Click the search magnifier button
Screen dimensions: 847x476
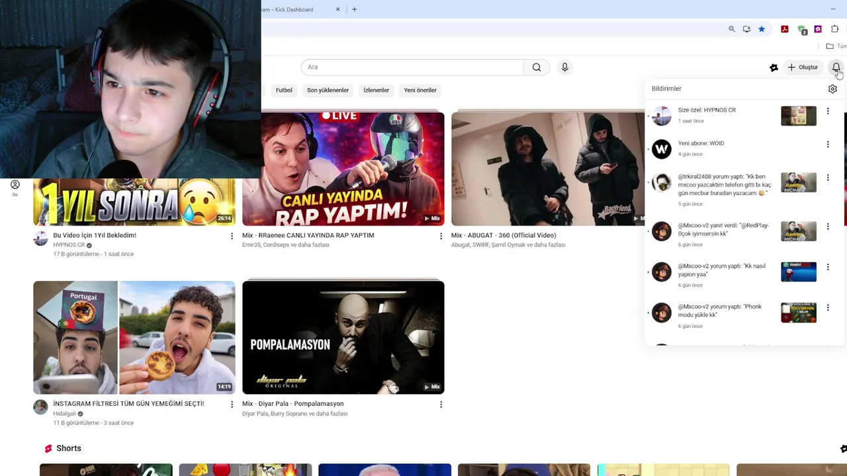point(537,67)
